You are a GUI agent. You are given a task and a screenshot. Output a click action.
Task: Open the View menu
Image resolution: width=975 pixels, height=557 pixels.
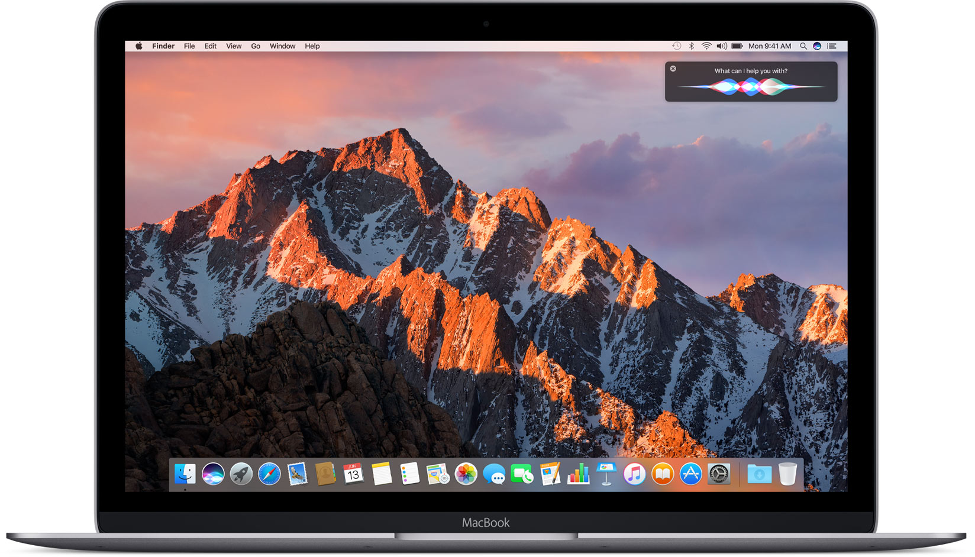pos(234,46)
